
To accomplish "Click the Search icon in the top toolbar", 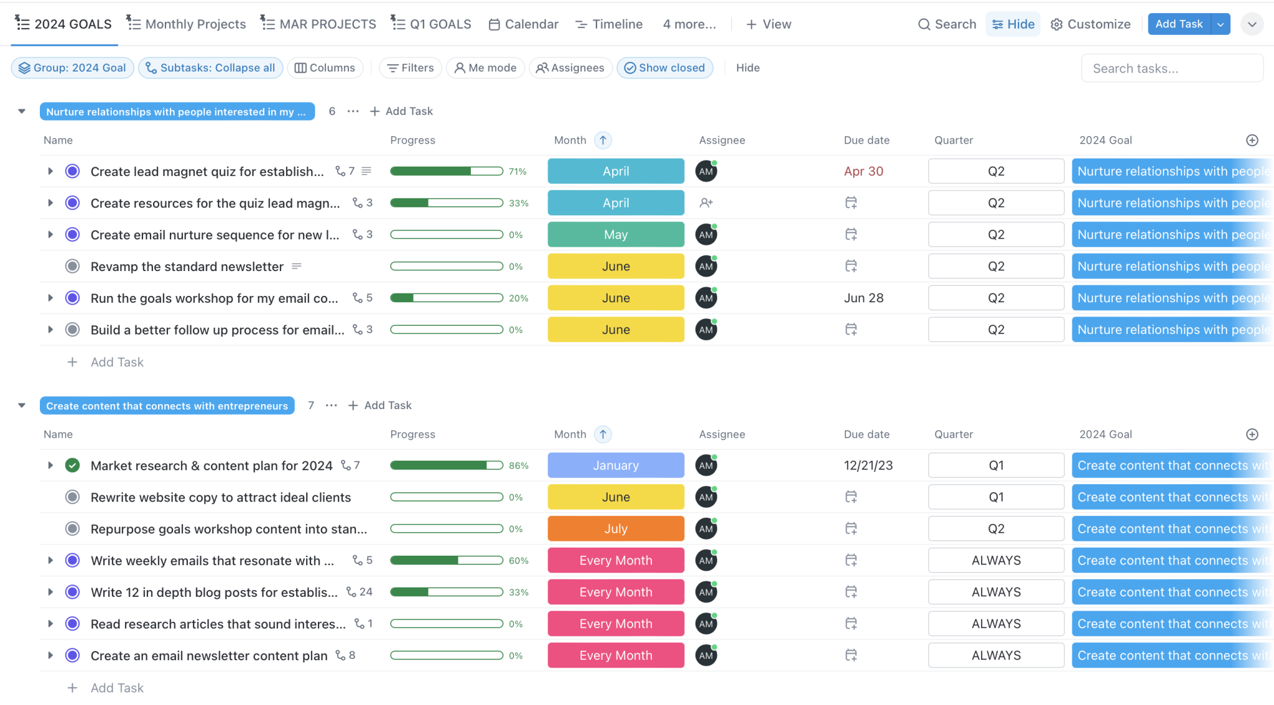I will click(x=924, y=24).
